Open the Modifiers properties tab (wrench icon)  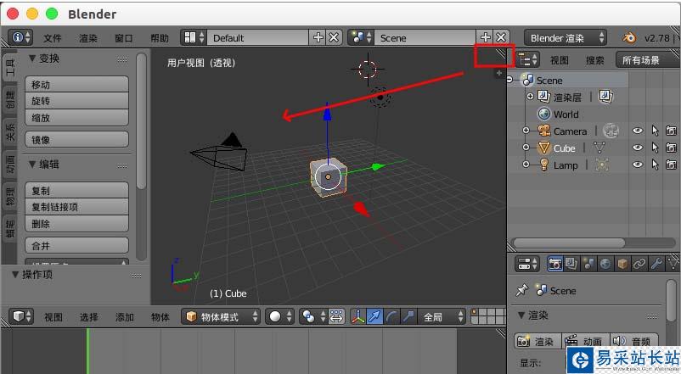coord(656,264)
